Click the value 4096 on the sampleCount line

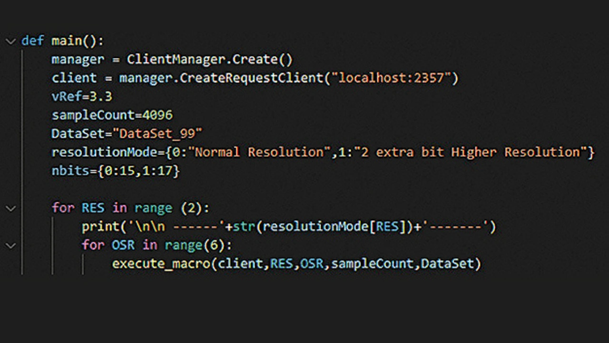tap(157, 115)
